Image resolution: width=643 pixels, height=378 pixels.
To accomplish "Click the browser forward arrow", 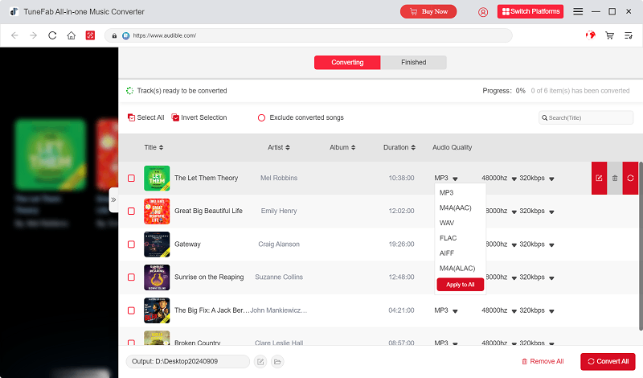I will coord(33,35).
